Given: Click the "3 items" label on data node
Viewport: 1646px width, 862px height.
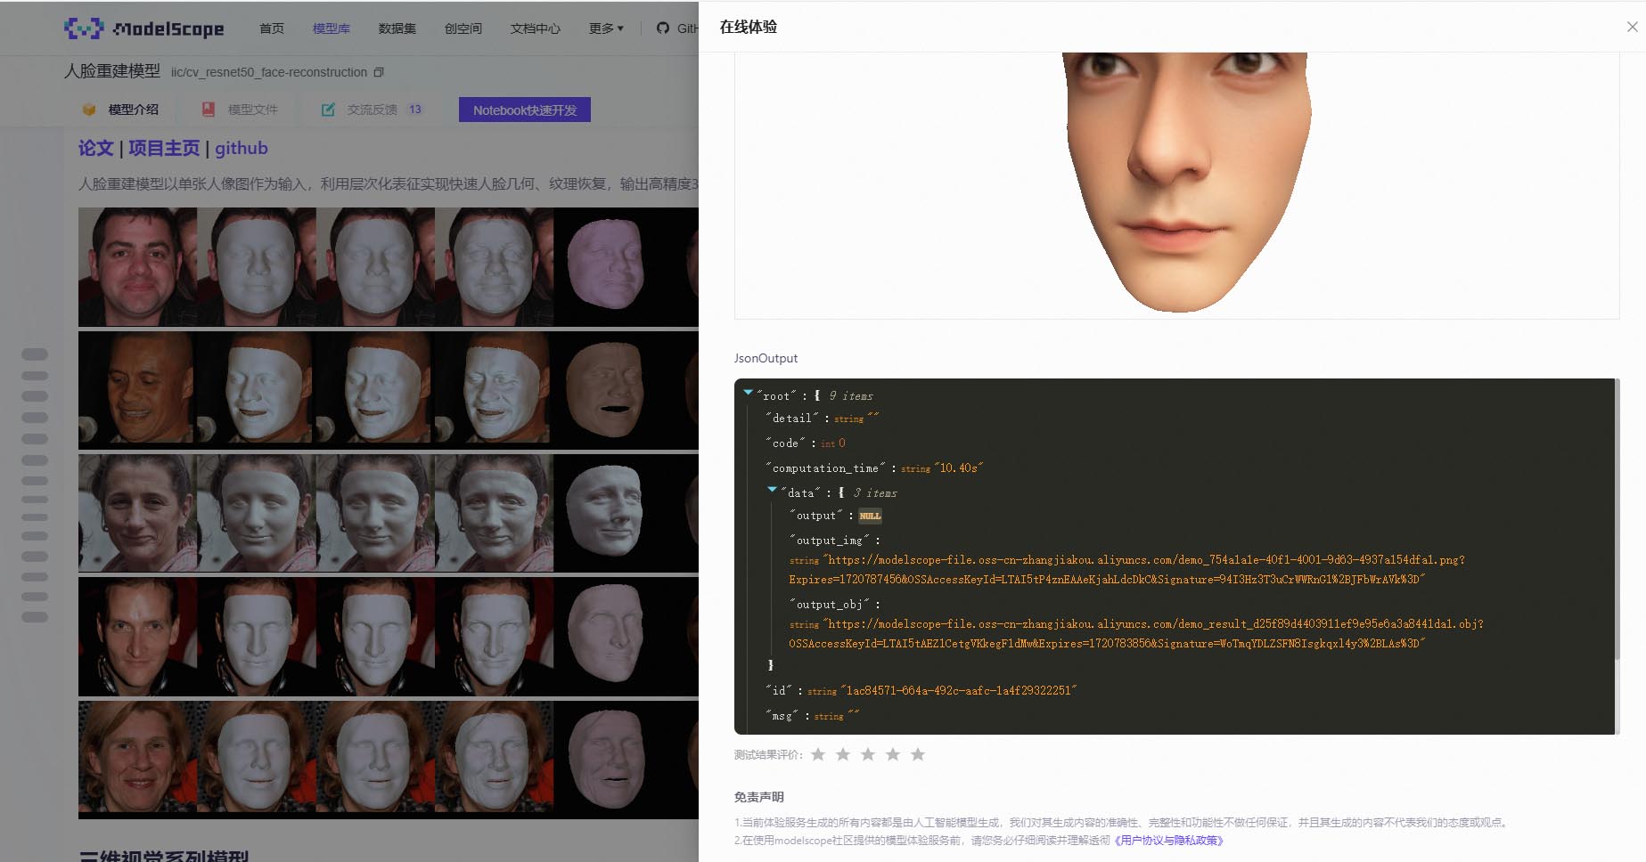Looking at the screenshot, I should [x=875, y=492].
